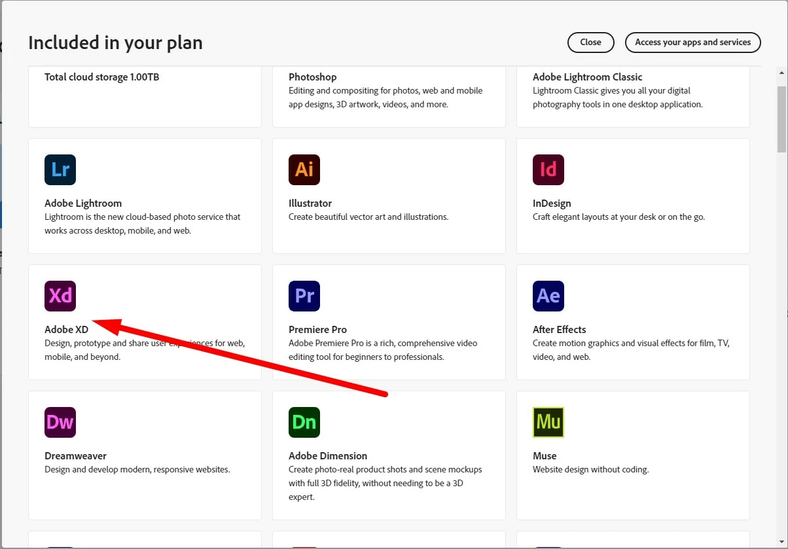Select the Dreamweaver title text
The image size is (788, 549).
click(75, 456)
